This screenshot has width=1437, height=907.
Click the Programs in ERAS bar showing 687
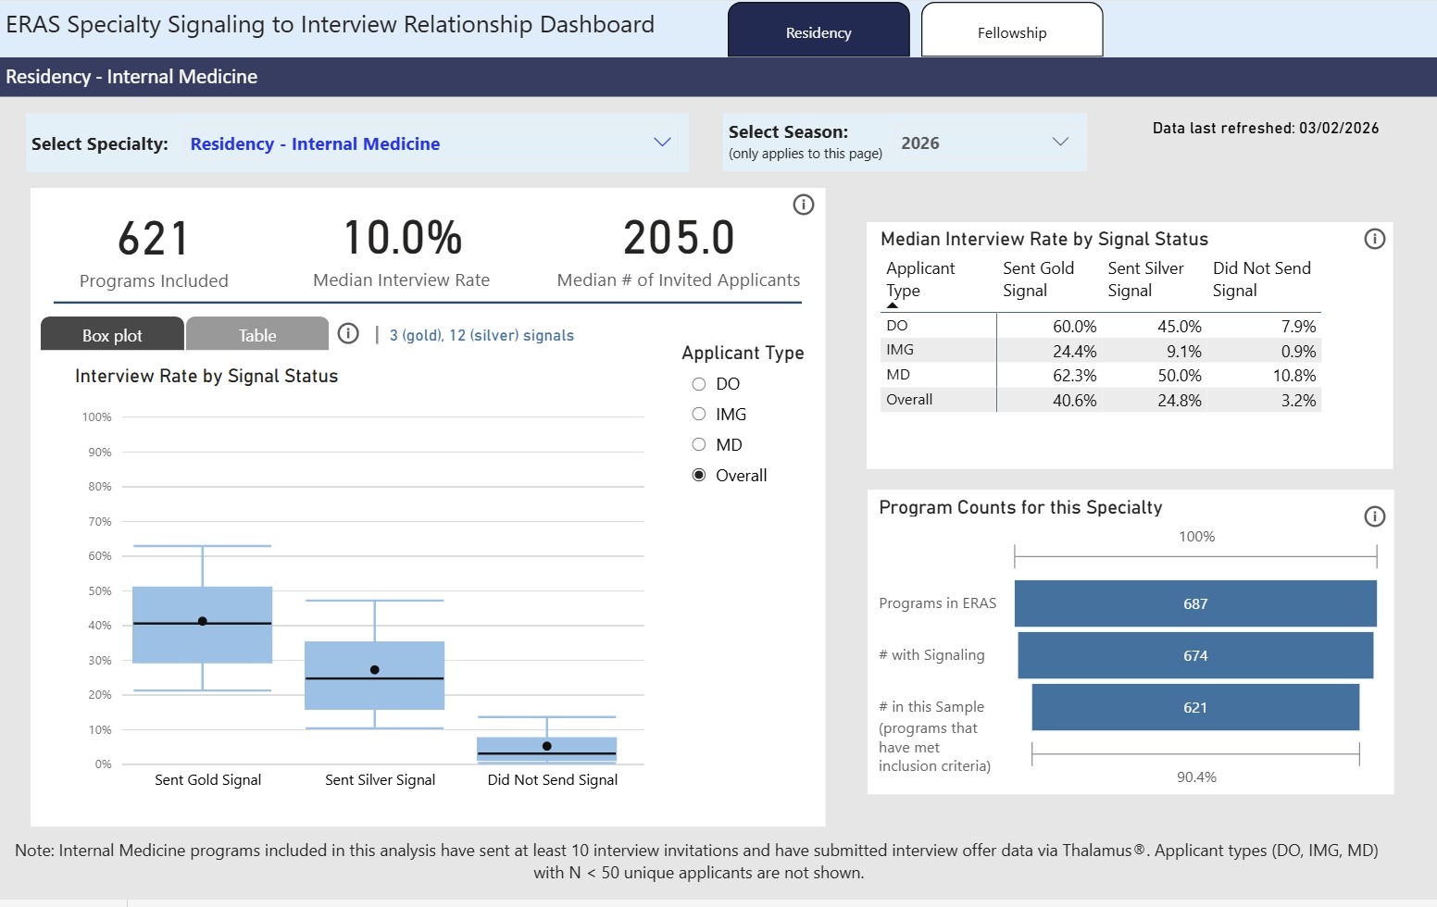(1194, 603)
